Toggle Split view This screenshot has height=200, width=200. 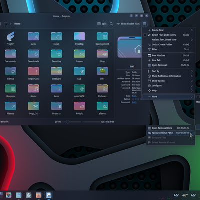102,24
